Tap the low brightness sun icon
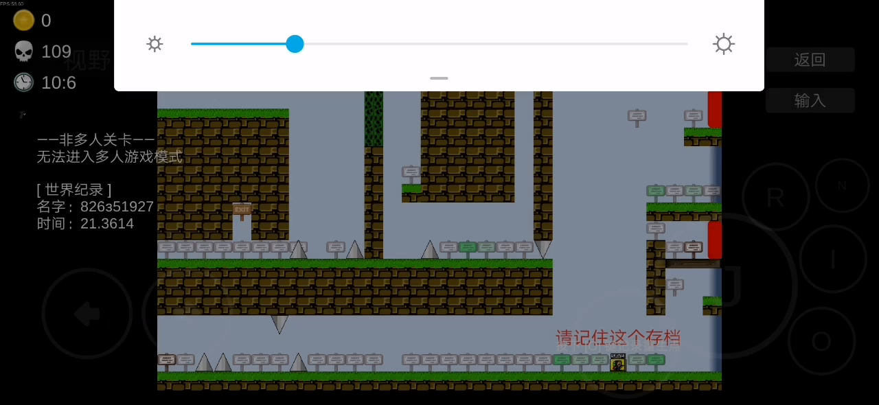 click(x=155, y=44)
